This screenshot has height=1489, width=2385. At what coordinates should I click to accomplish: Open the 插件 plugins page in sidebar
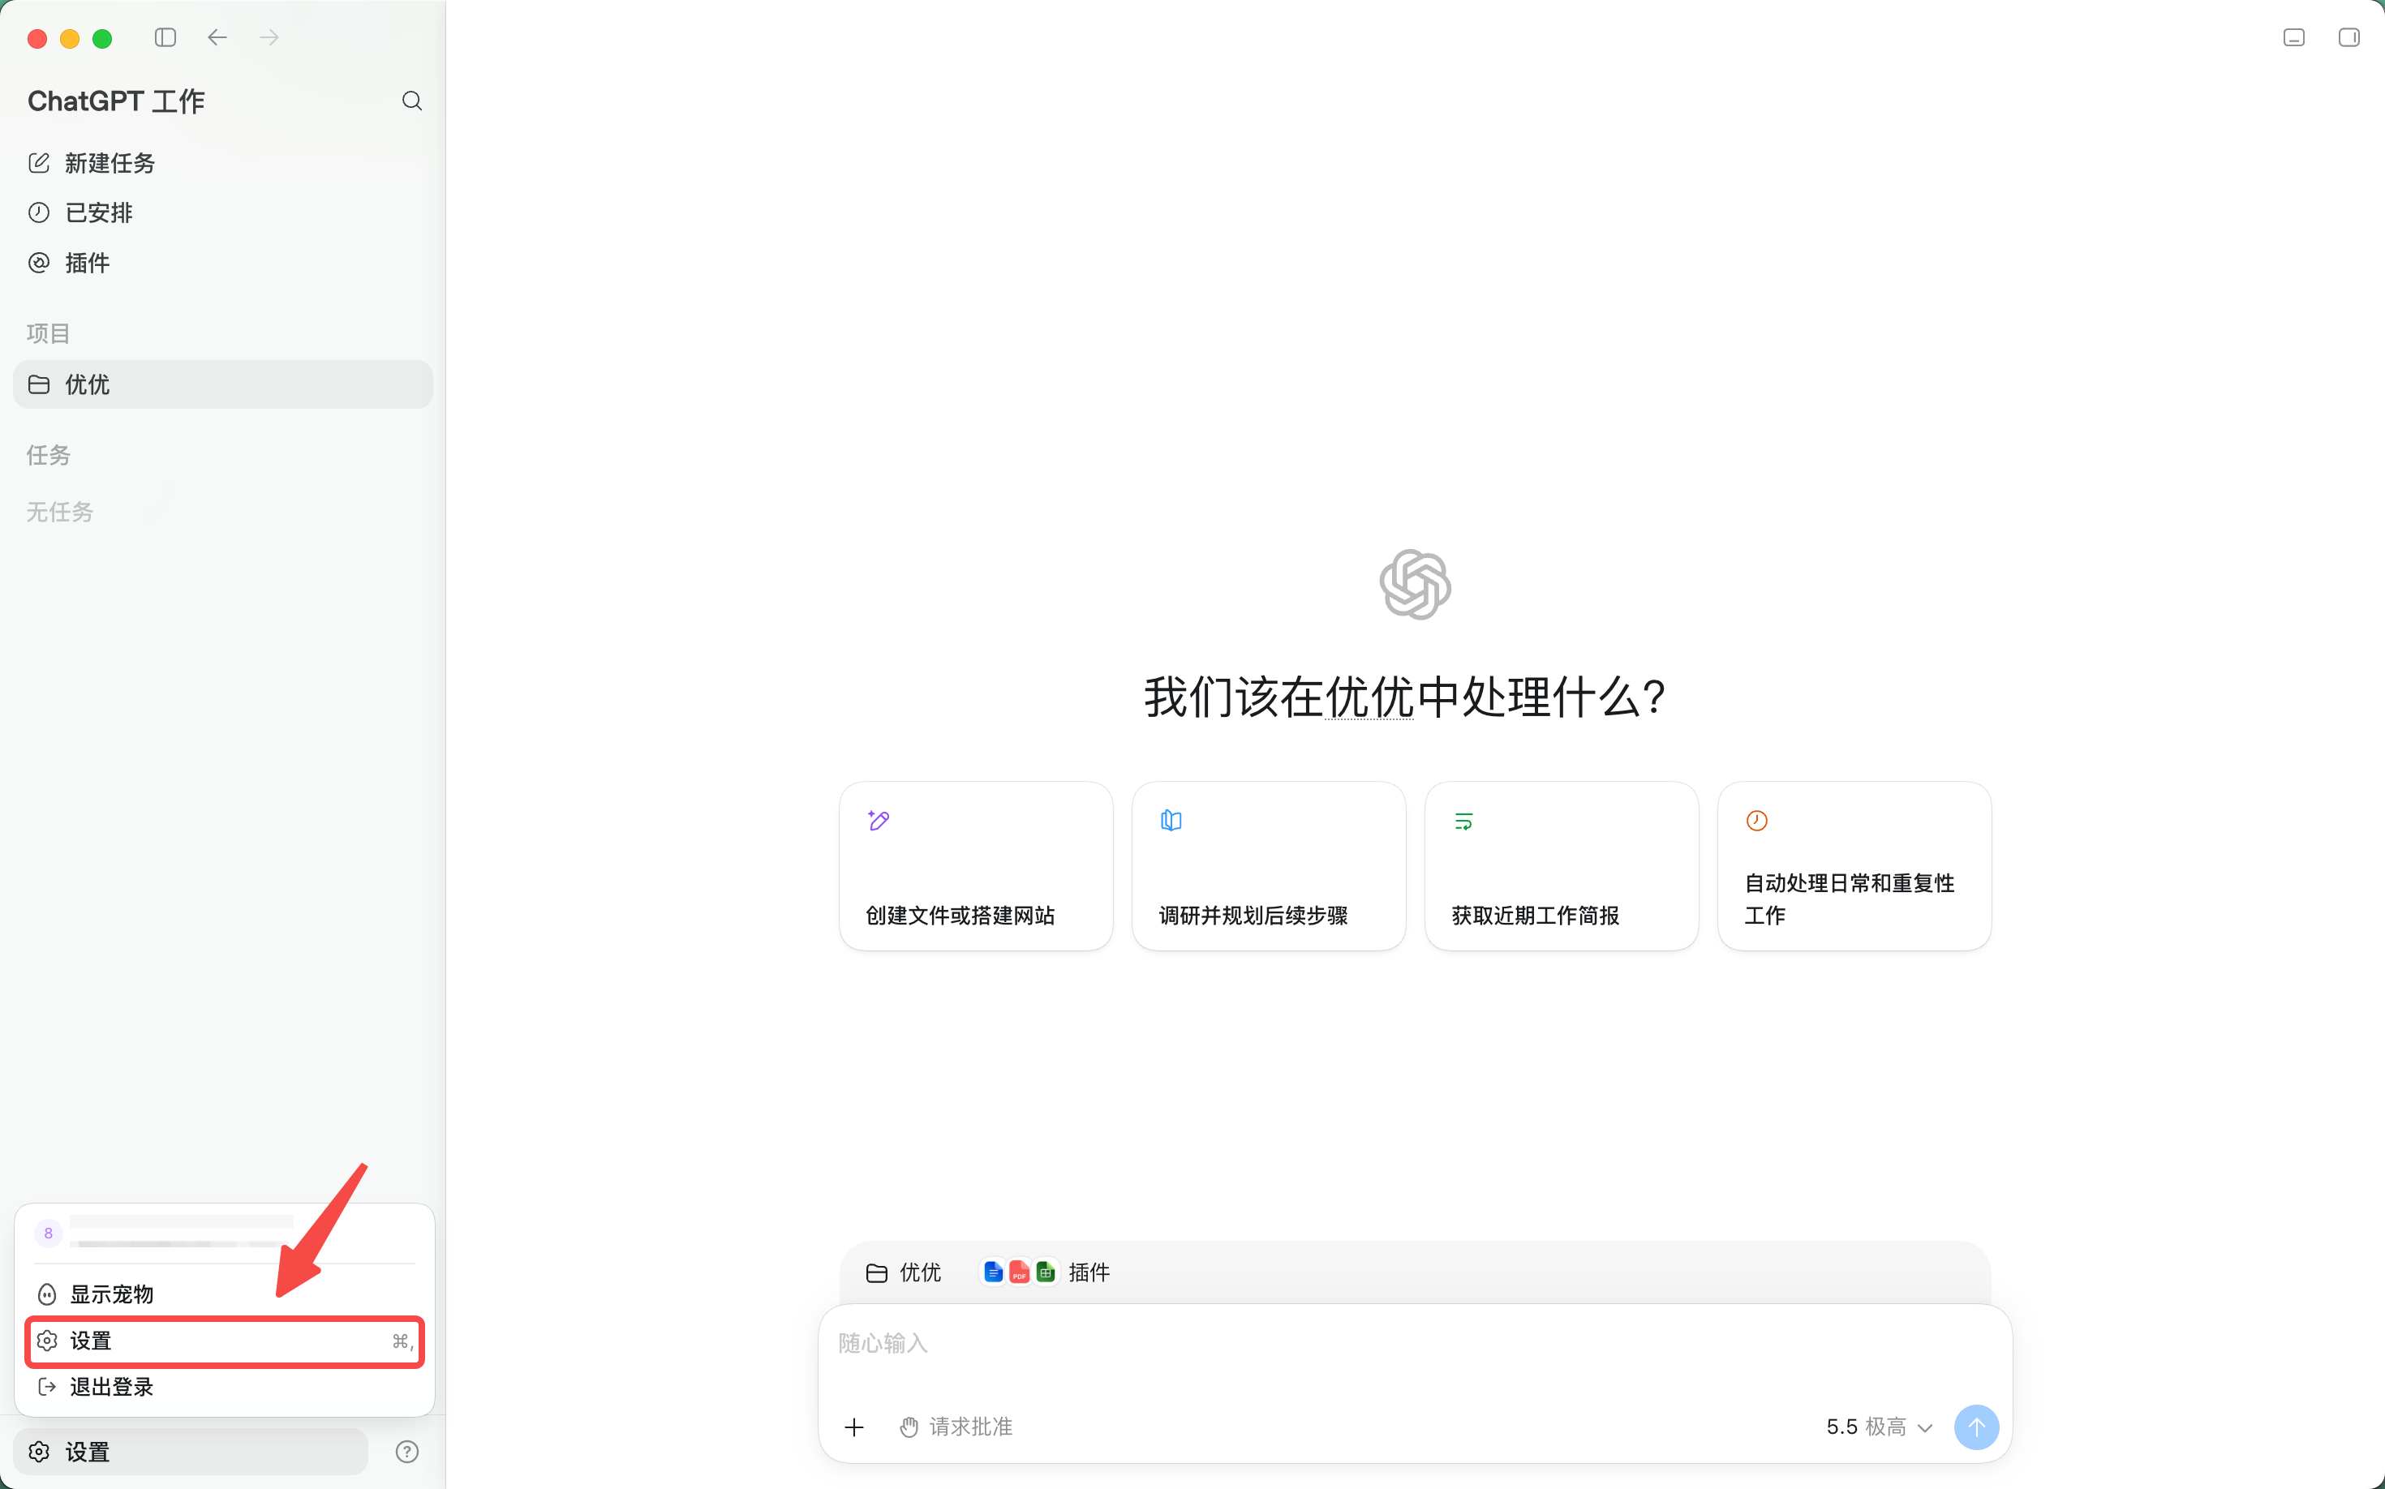click(222, 263)
